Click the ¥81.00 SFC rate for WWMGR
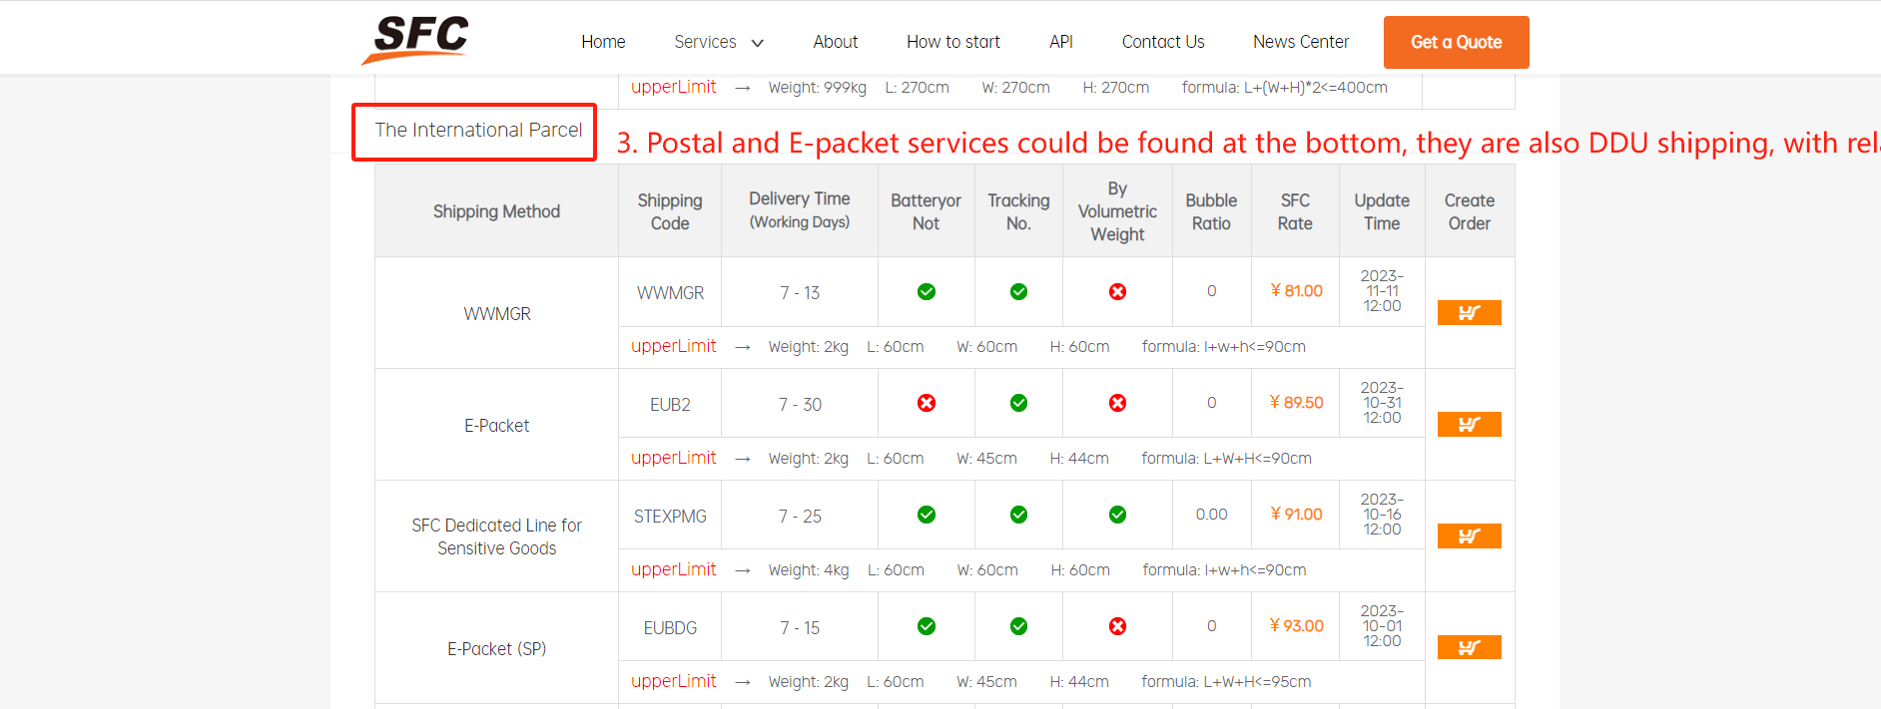 pyautogui.click(x=1296, y=291)
